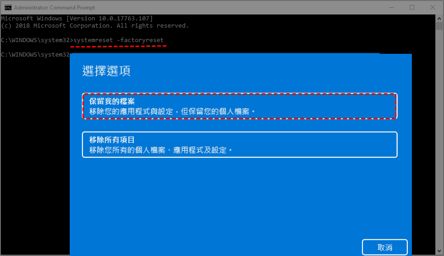Click the second C:\WINDOWS\system32 prompt line
This screenshot has width=444, height=256.
(35, 55)
